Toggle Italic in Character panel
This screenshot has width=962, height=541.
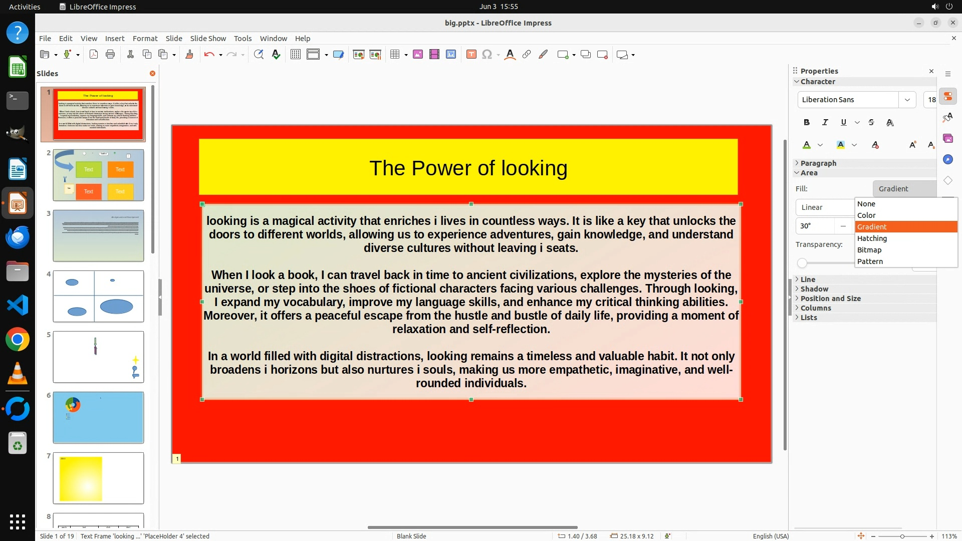(x=825, y=122)
